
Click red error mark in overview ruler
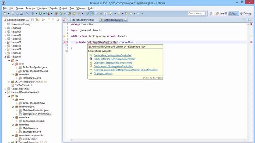[251, 42]
